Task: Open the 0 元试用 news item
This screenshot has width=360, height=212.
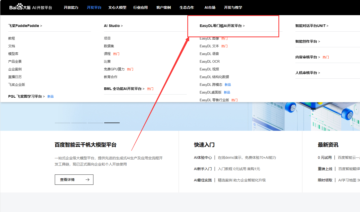Action: 325,158
